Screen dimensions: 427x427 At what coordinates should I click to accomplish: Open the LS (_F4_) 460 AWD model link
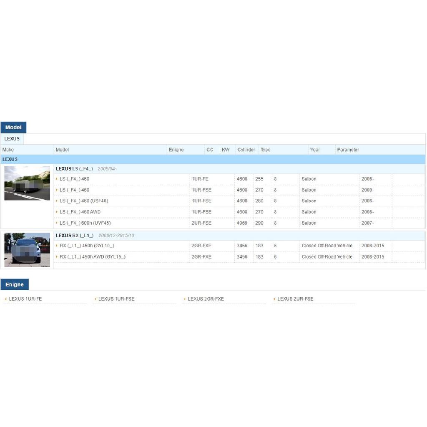80,212
